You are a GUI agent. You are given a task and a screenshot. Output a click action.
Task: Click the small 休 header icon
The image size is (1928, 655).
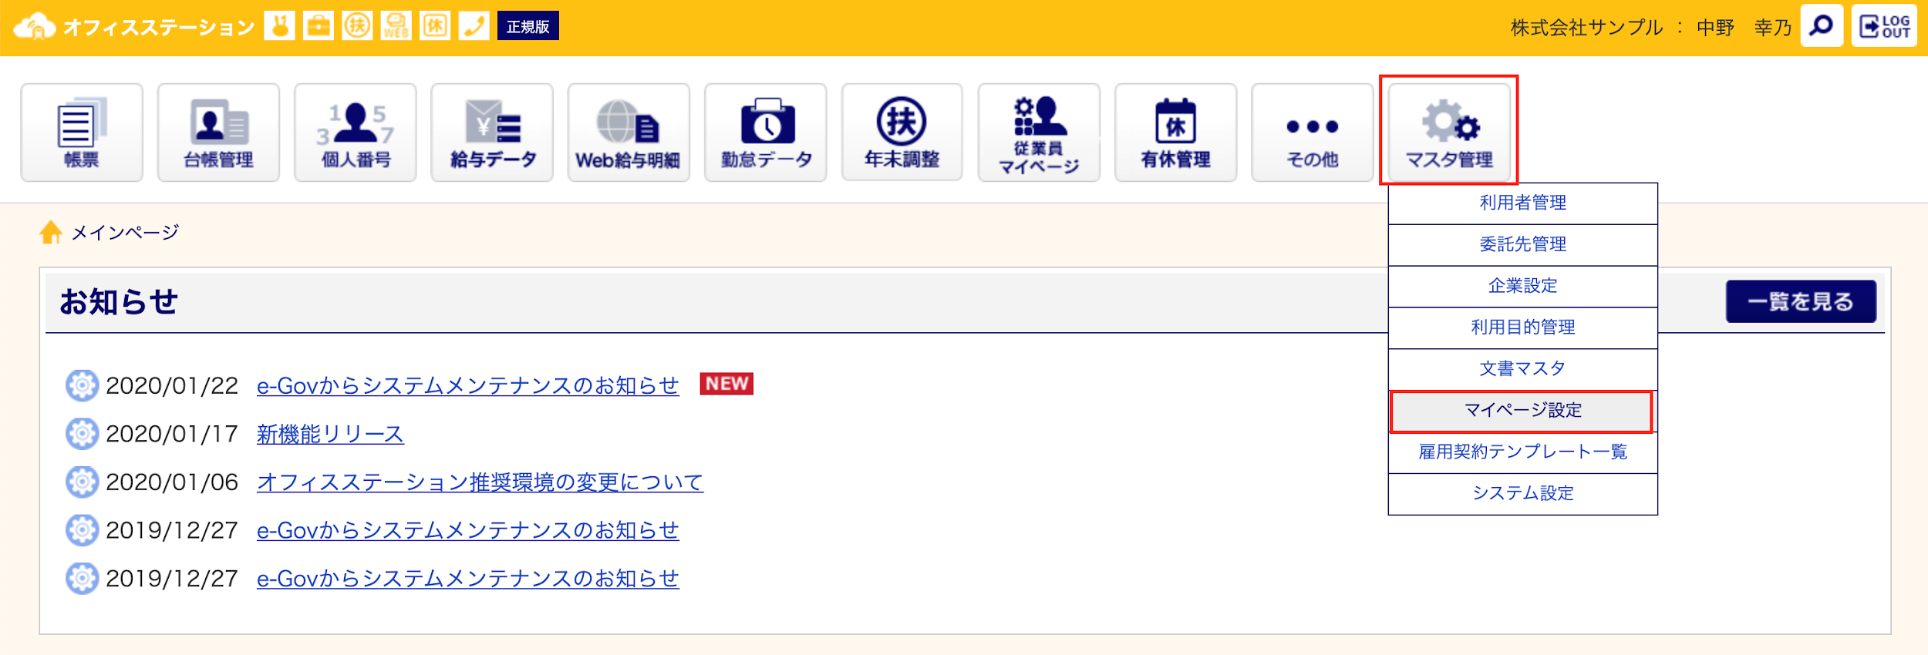click(x=435, y=25)
